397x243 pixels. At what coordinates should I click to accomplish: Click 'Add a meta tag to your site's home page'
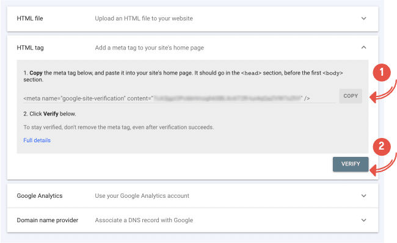150,48
